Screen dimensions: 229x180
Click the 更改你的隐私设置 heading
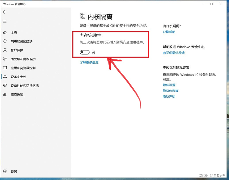pyautogui.click(x=176, y=68)
